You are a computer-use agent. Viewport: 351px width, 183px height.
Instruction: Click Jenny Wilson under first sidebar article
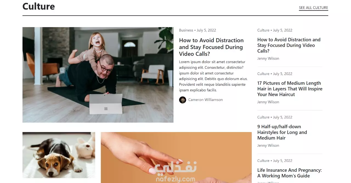point(268,58)
